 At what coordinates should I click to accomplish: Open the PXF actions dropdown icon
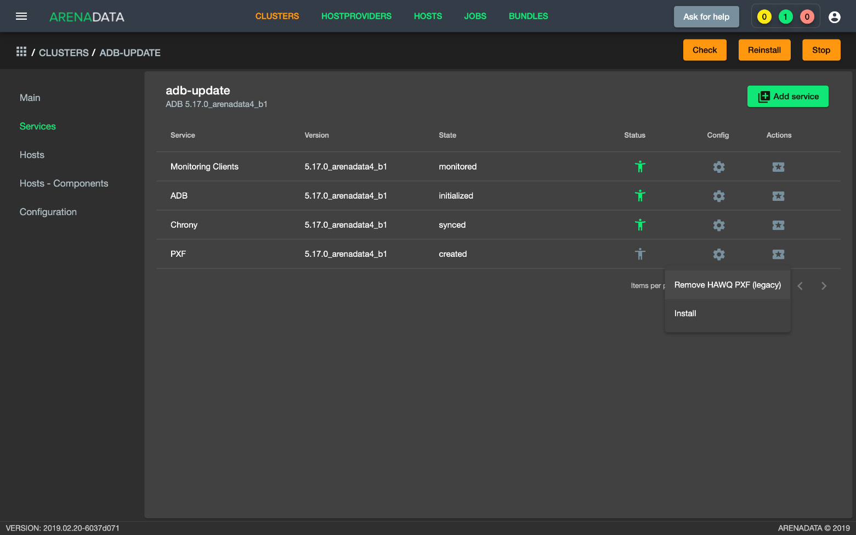click(x=778, y=254)
